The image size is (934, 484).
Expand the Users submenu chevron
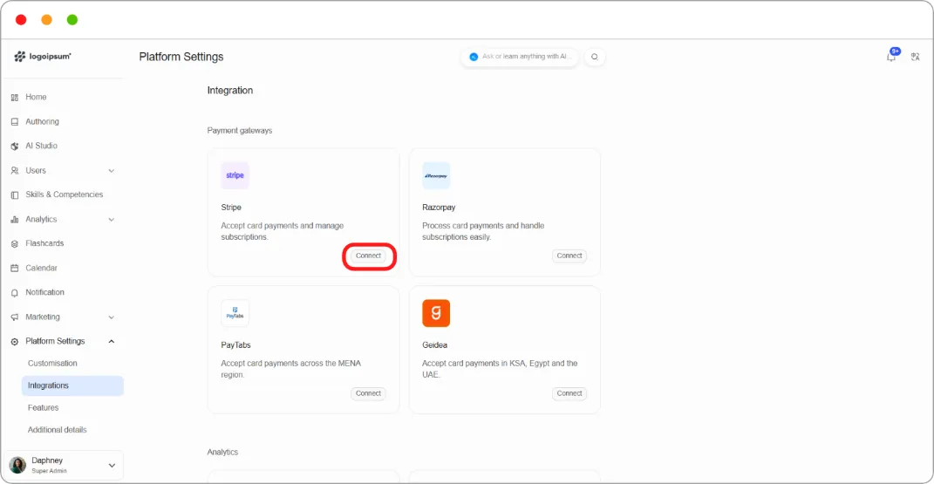point(112,171)
